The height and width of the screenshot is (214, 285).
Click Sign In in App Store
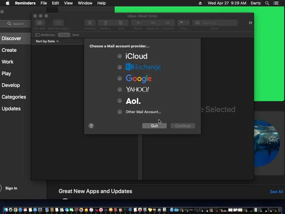tap(11, 188)
